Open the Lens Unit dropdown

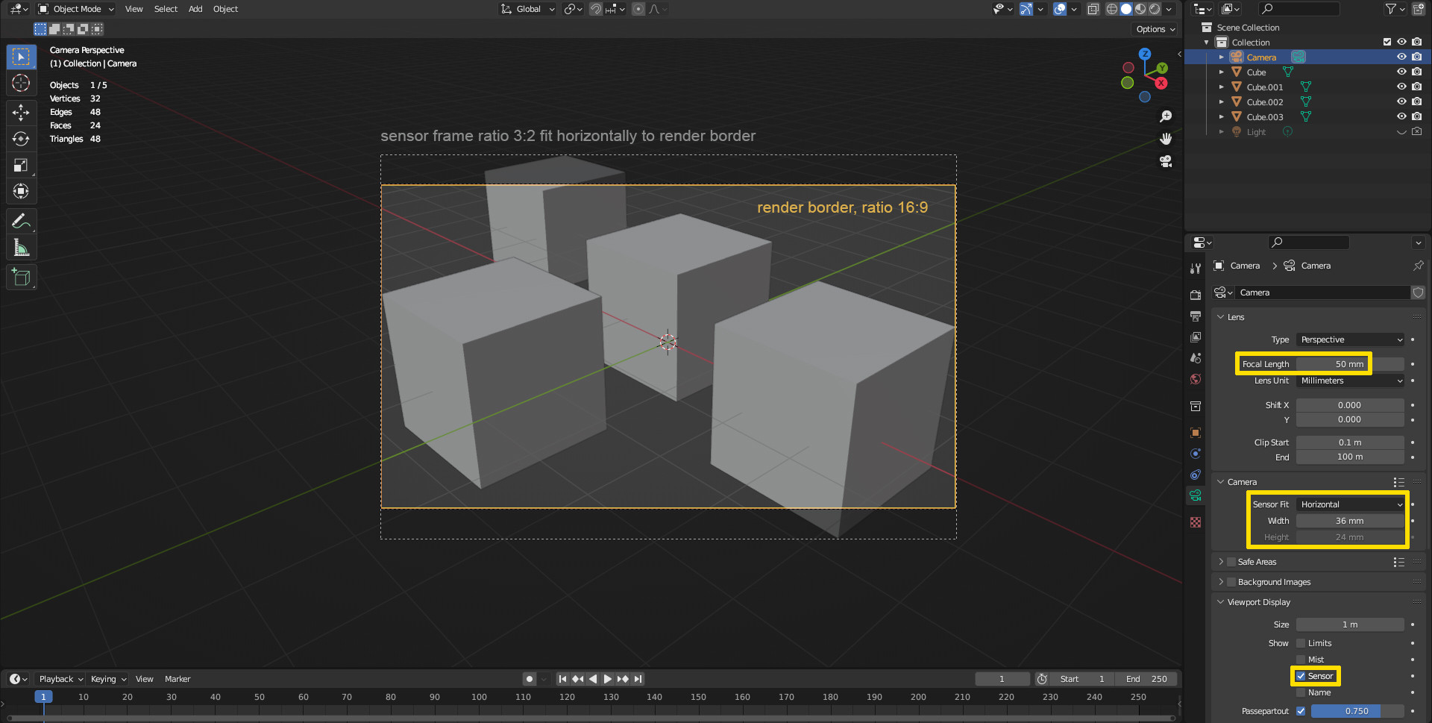coord(1350,381)
